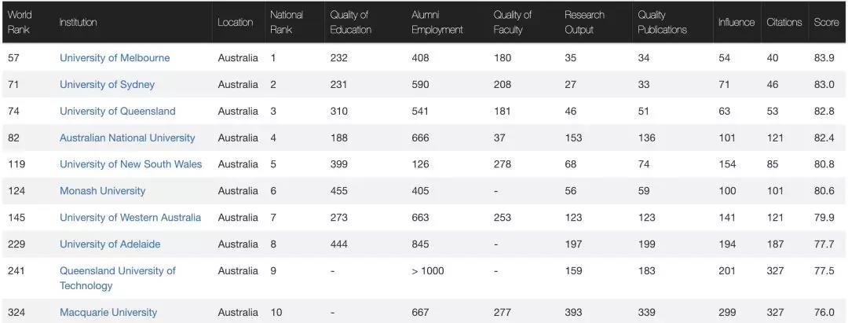Open the University of New South Wales link
The image size is (848, 323).
point(131,164)
